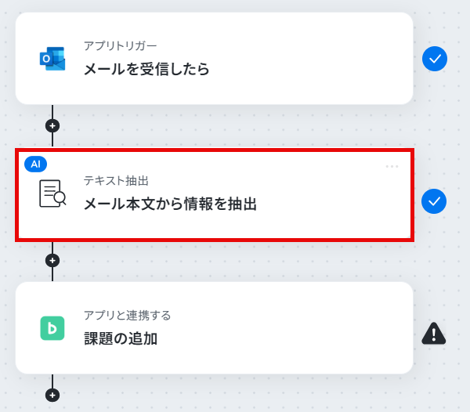Screen dimensions: 470x412
Task: Click the Outlook app icon
Action: tap(52, 59)
